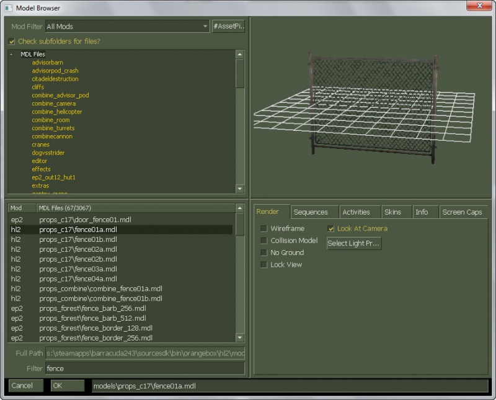The image size is (496, 400).
Task: Select props_c17\fence01a.mdl row
Action: pyautogui.click(x=122, y=229)
